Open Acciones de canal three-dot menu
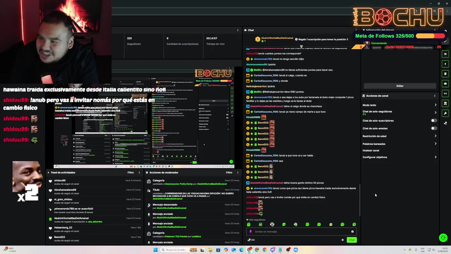The height and width of the screenshot is (254, 451). (434, 96)
